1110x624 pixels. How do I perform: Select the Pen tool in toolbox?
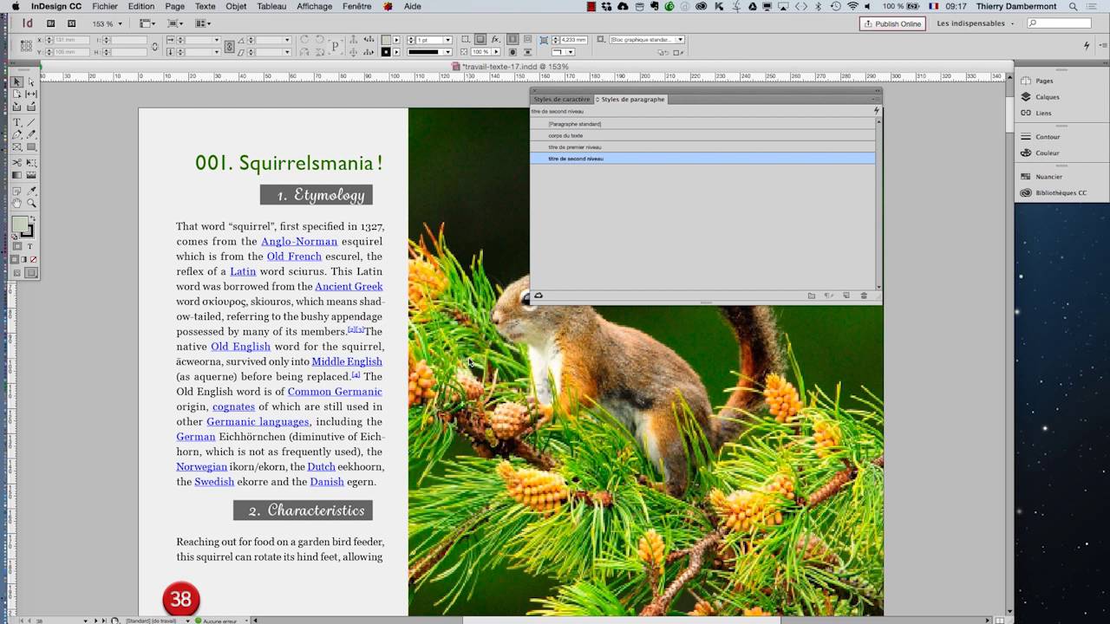[16, 135]
